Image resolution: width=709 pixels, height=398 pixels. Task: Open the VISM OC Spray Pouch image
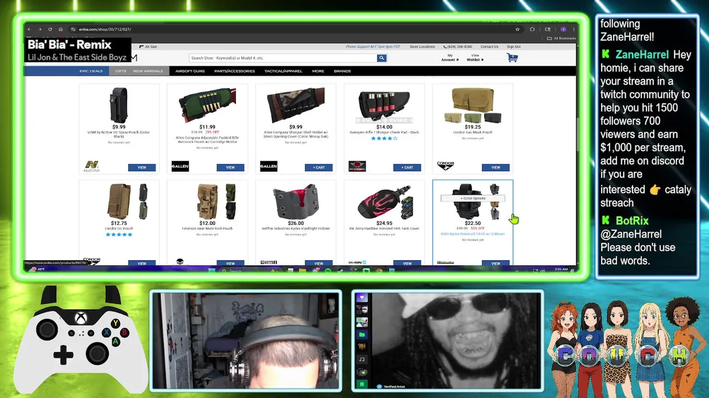tap(119, 105)
